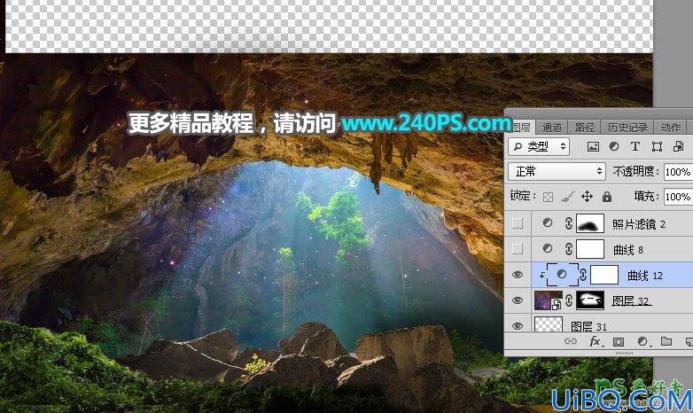Select layer name 曲线 8
Viewport: 693px width, 413px height.
[628, 250]
